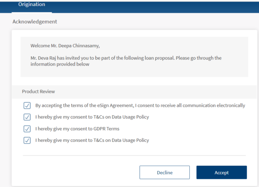Click the Acknowledgement page heading
Viewport: 259px width, 187px height.
pos(35,22)
